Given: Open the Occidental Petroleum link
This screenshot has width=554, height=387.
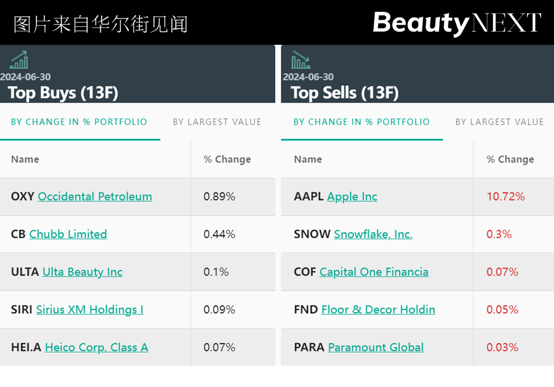Looking at the screenshot, I should pos(95,197).
